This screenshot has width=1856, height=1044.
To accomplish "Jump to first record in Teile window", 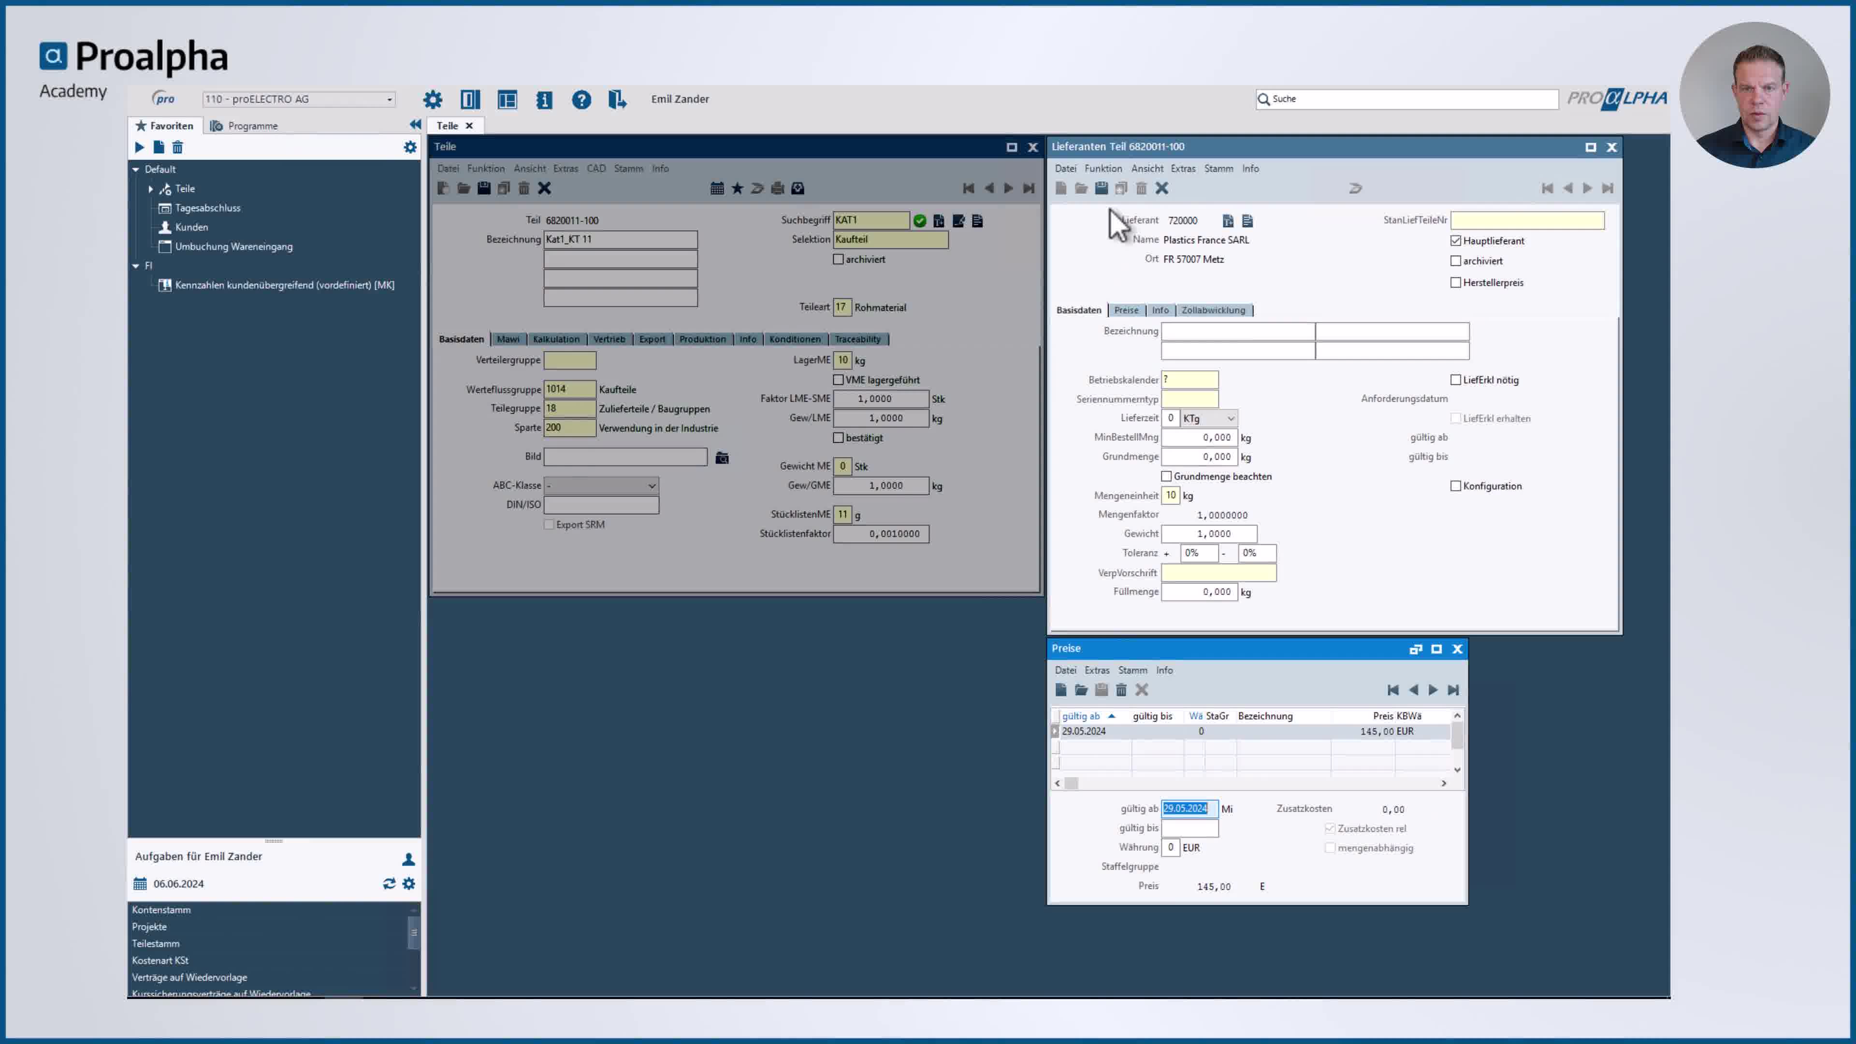I will pos(968,188).
